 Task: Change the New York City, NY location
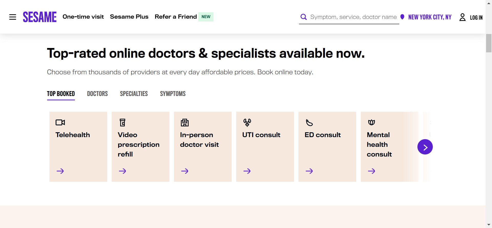pos(430,17)
